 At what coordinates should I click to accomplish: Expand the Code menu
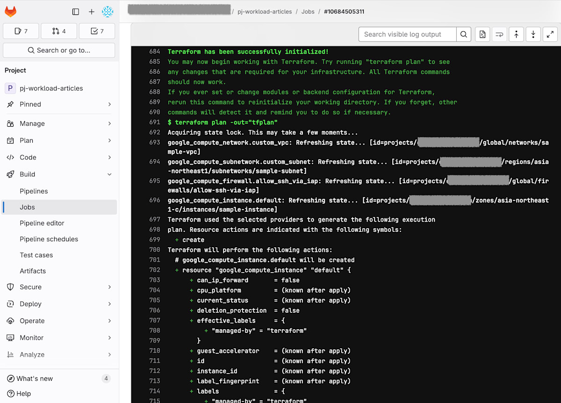[x=59, y=157]
